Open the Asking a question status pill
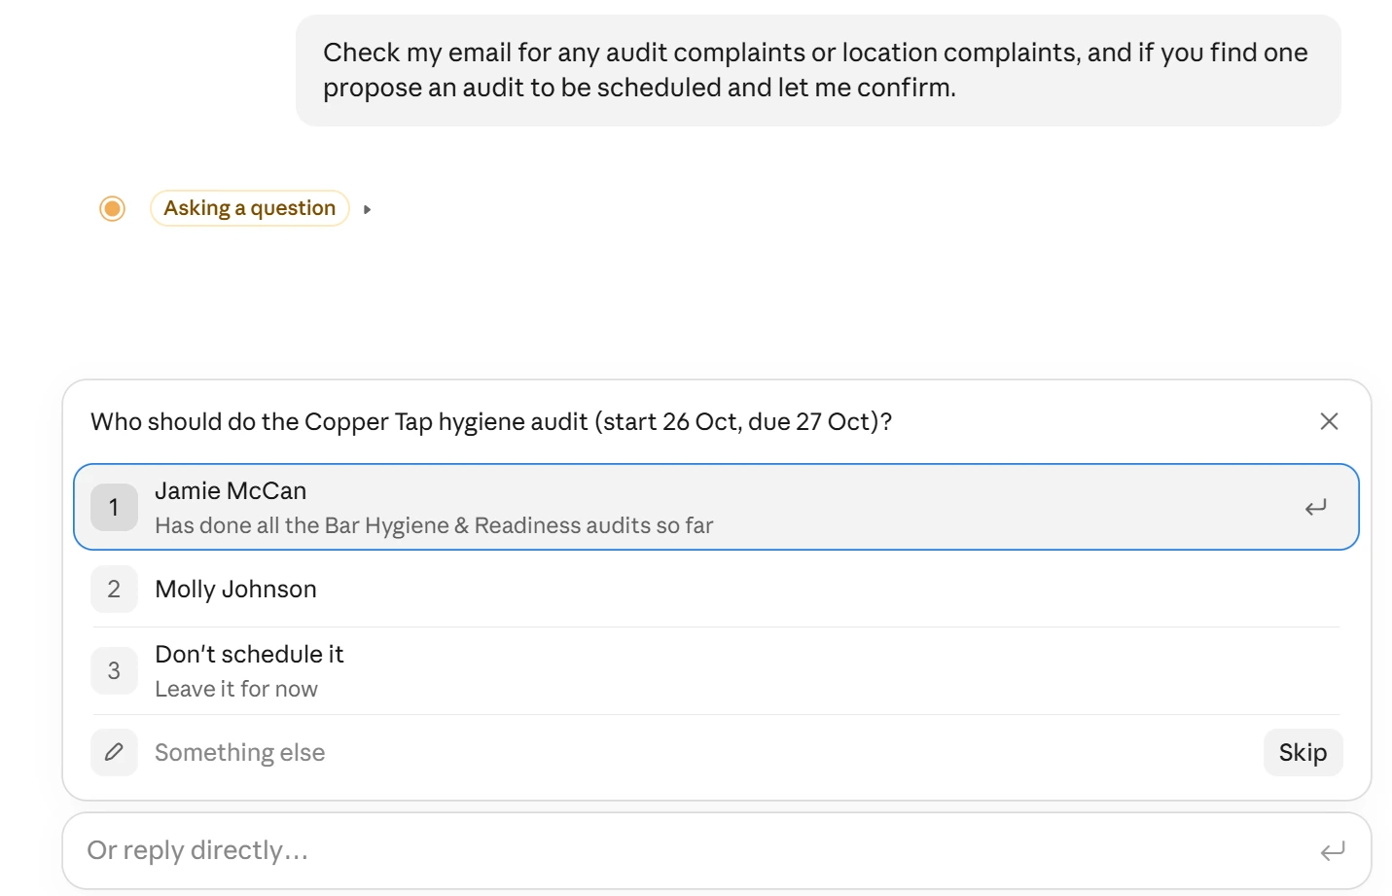 [249, 208]
